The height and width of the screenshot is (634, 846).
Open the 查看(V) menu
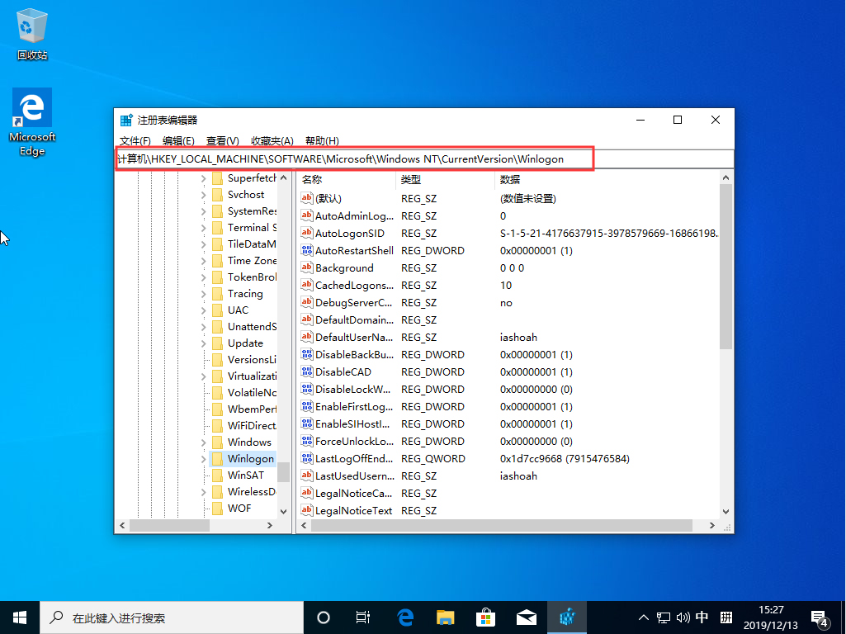[221, 140]
